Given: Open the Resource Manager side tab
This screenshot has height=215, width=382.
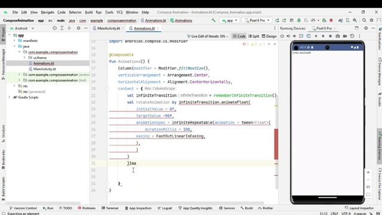Looking at the screenshot, I should (3, 64).
